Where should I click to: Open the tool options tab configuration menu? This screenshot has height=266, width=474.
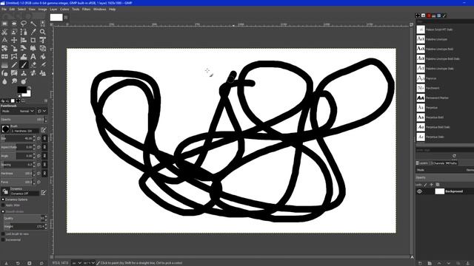(46, 100)
